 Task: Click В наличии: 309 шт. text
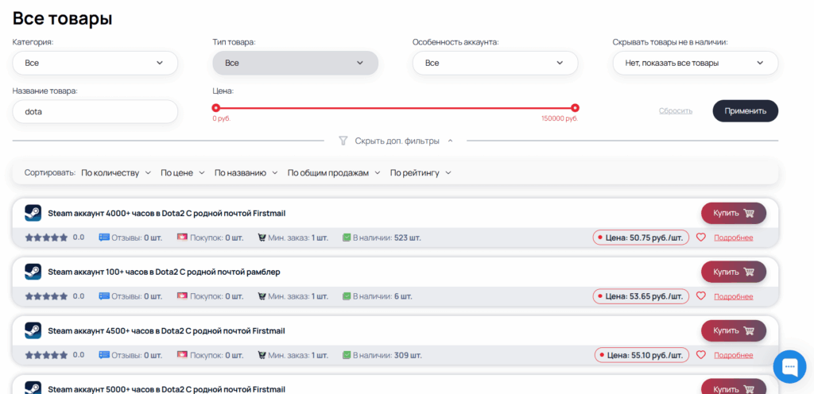click(387, 355)
